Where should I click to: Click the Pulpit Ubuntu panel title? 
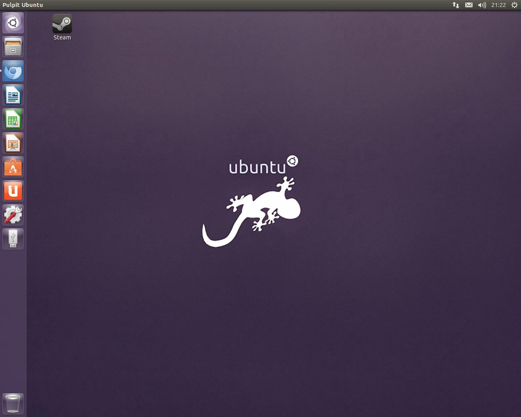tap(23, 5)
